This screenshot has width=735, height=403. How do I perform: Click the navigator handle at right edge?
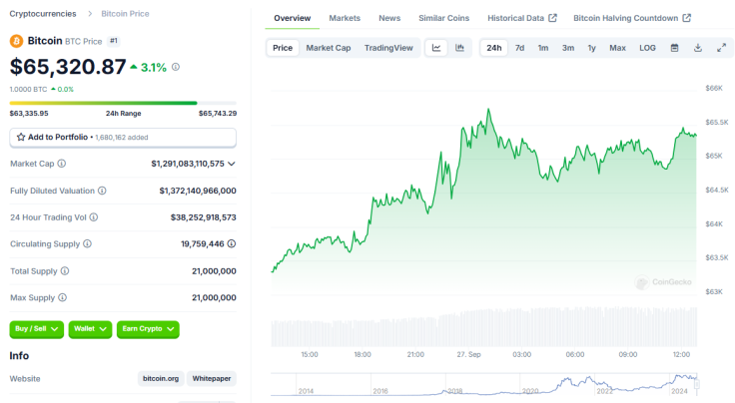point(697,384)
